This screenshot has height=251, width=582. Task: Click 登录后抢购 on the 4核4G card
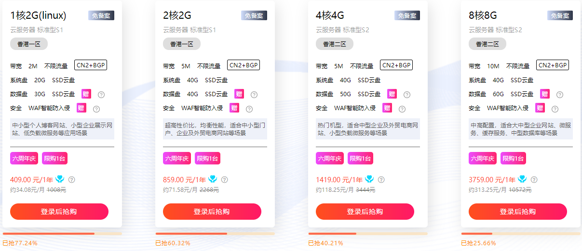[365, 212]
